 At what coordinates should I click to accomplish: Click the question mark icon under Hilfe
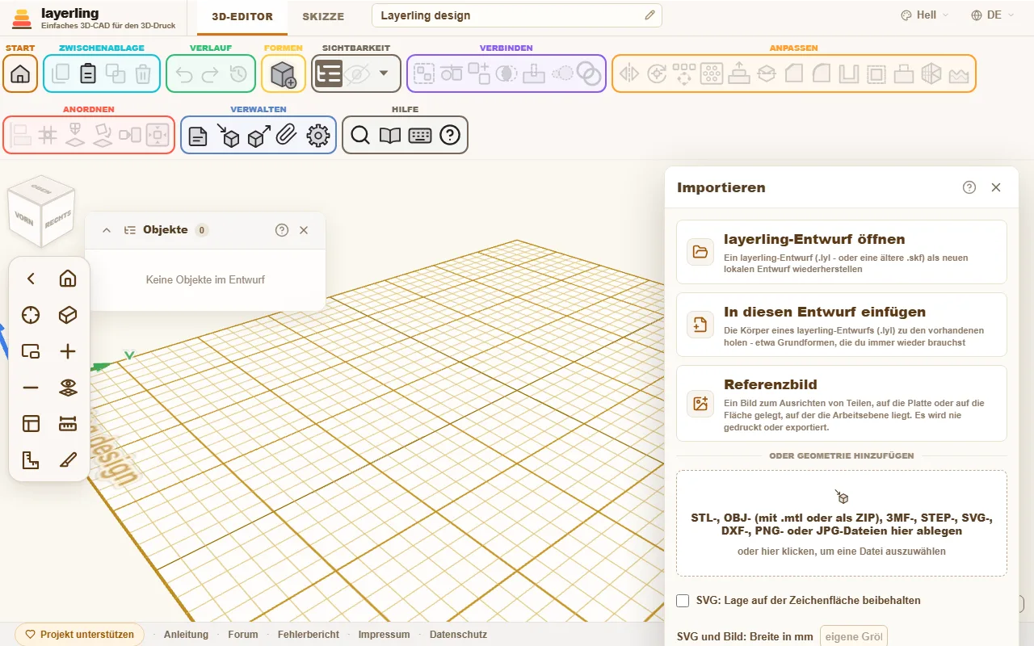click(450, 135)
